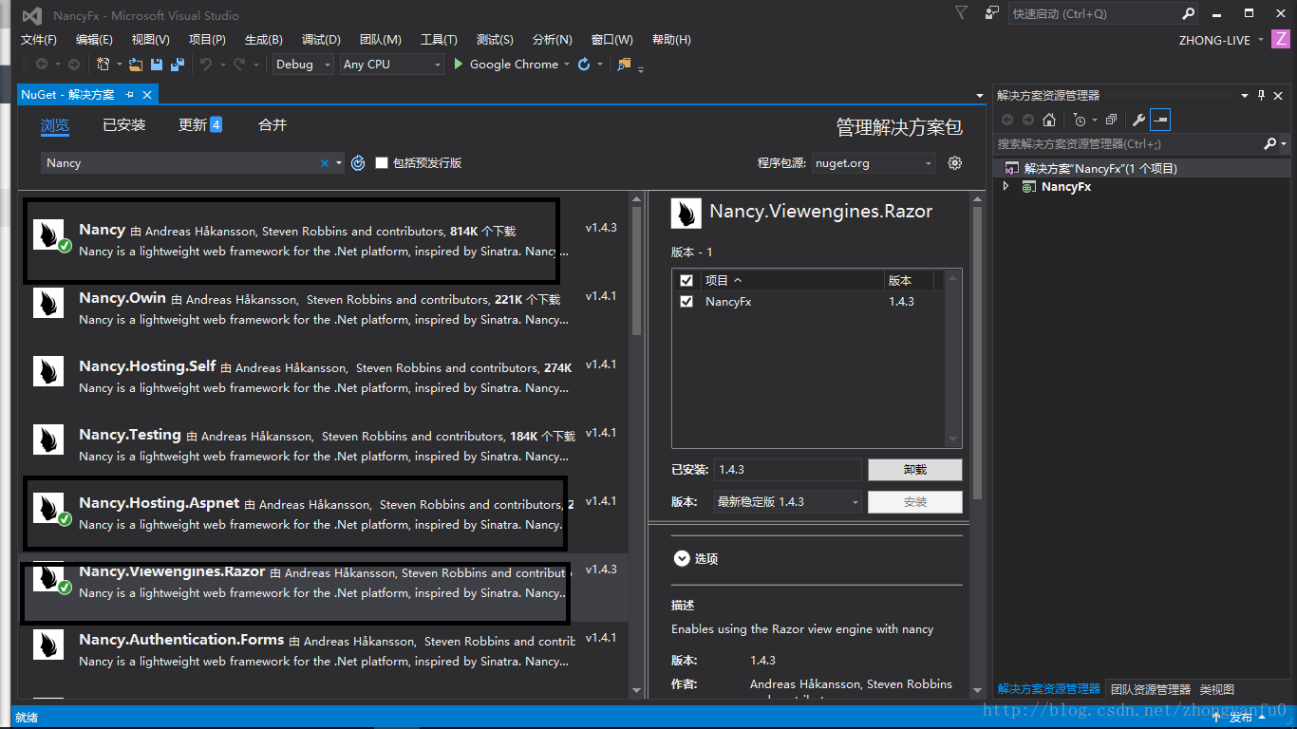Click the quick launch magnifier icon

[x=1188, y=13]
